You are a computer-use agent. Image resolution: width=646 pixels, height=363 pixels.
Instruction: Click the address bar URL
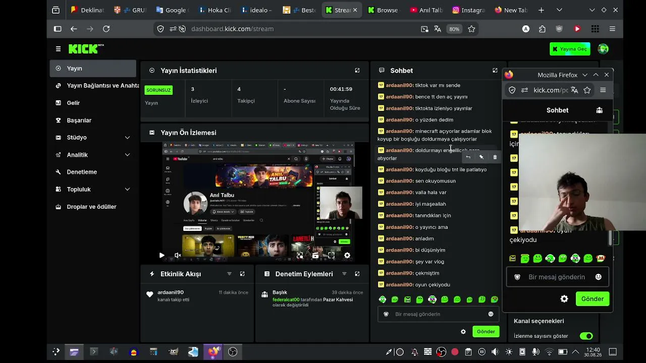[232, 29]
